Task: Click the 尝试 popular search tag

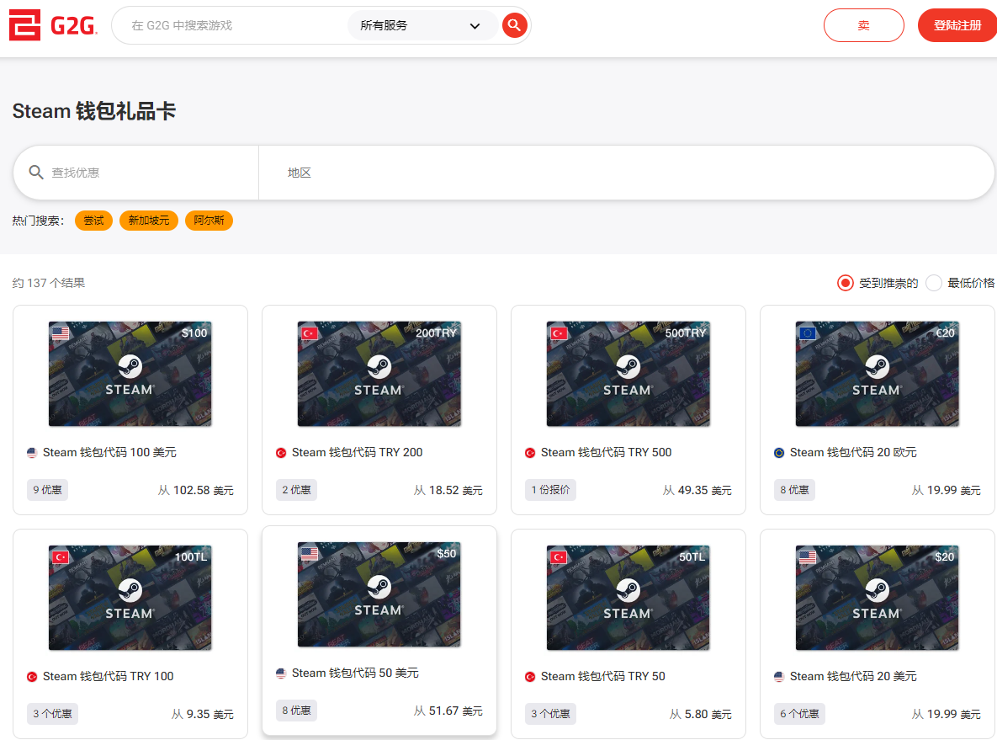Action: pyautogui.click(x=93, y=221)
